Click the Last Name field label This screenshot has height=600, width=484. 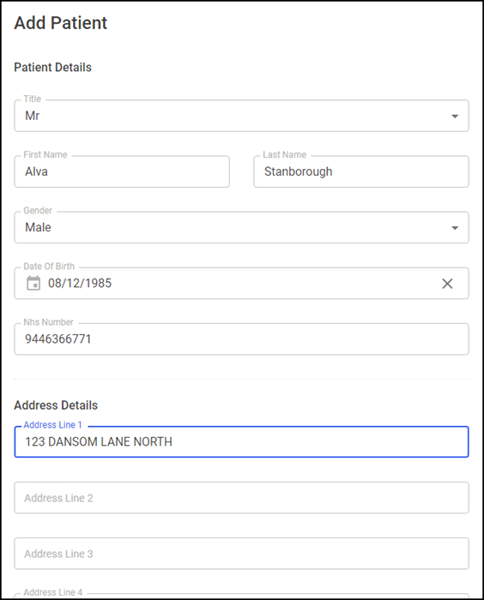click(284, 154)
